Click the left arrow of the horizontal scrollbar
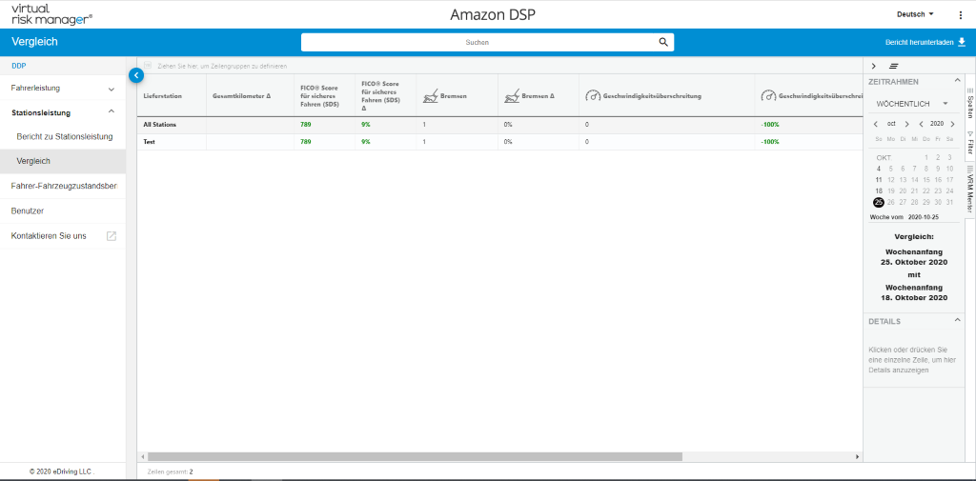 pos(143,457)
